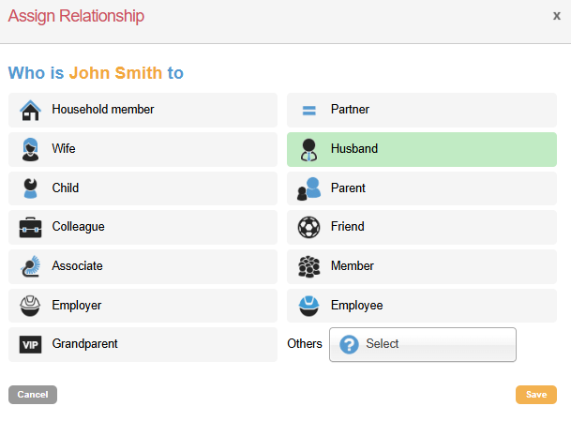
Task: Cancel the Assign Relationship dialog
Action: [33, 395]
